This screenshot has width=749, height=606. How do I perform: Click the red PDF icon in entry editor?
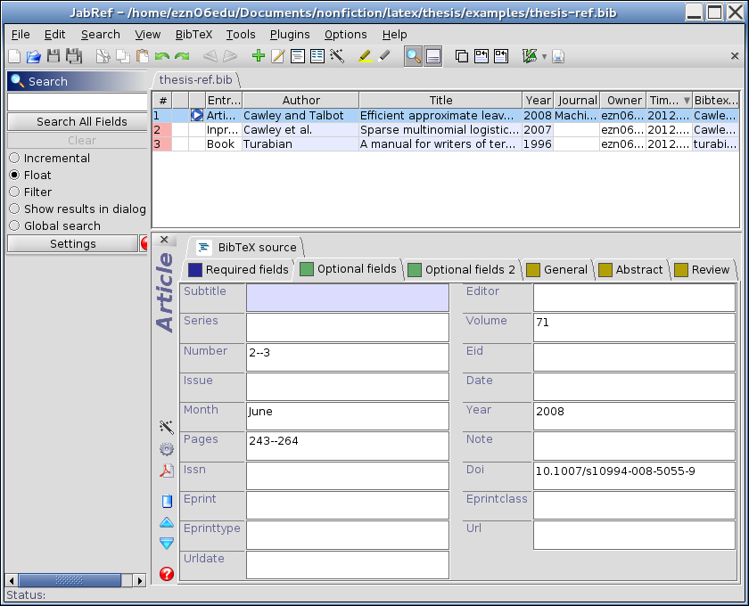coord(166,471)
